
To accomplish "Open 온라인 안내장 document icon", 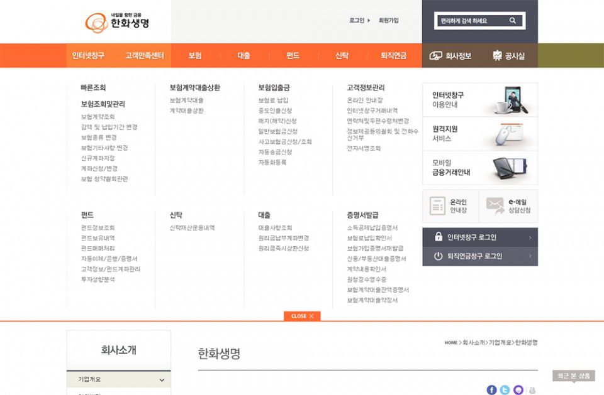I will [x=437, y=206].
